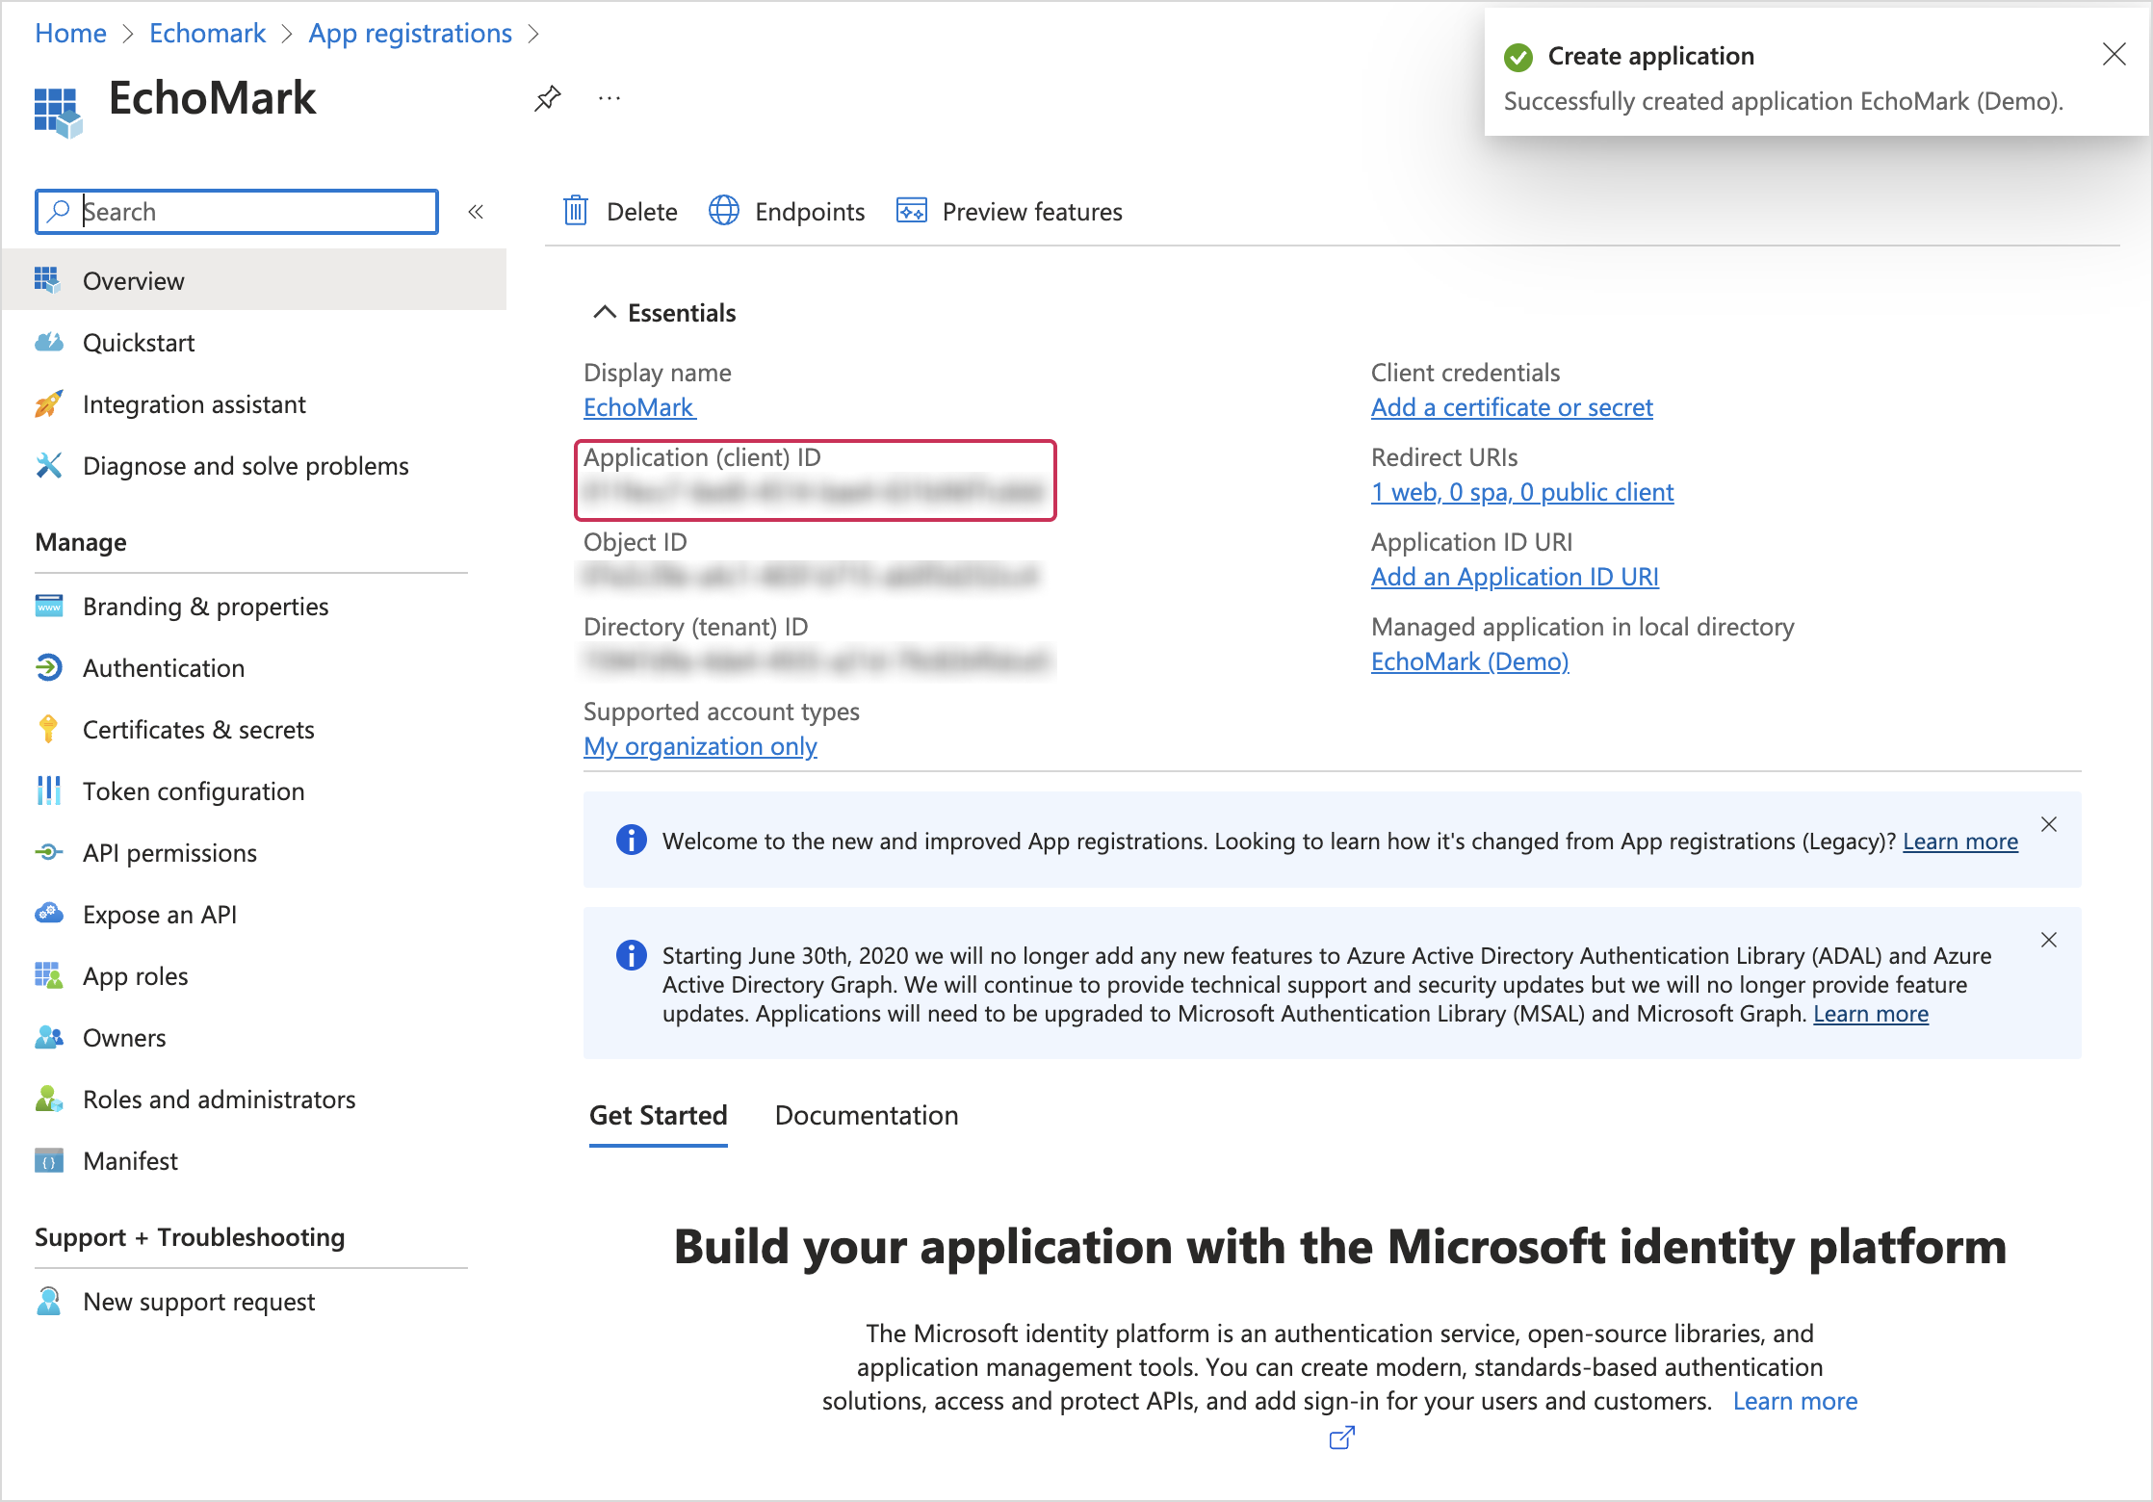Click the Delete trash icon
Image resolution: width=2153 pixels, height=1502 pixels.
(576, 211)
